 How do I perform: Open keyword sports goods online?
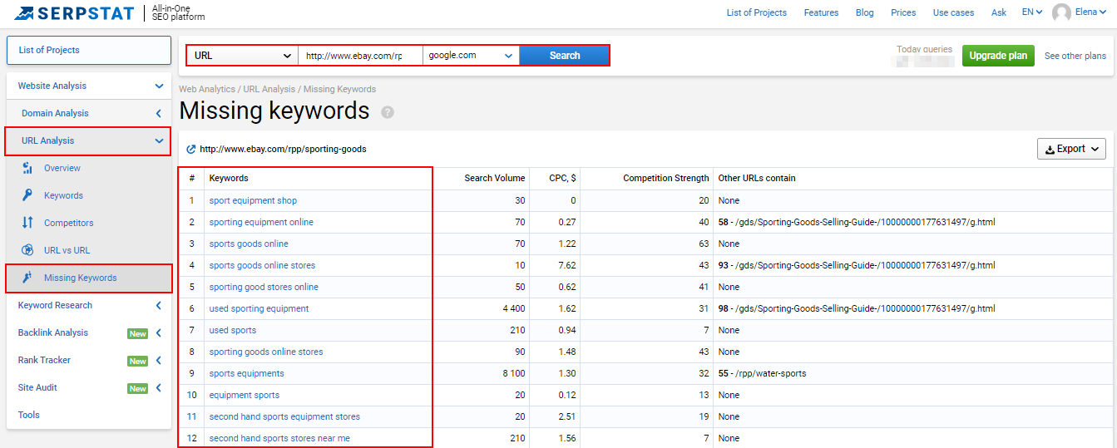[x=249, y=244]
